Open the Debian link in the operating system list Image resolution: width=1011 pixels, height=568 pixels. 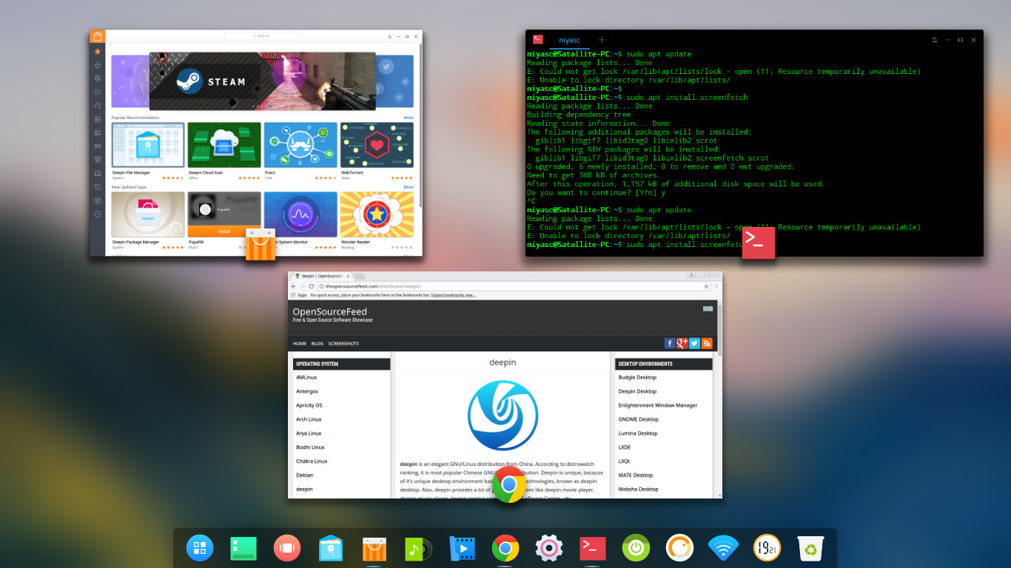pyautogui.click(x=304, y=475)
